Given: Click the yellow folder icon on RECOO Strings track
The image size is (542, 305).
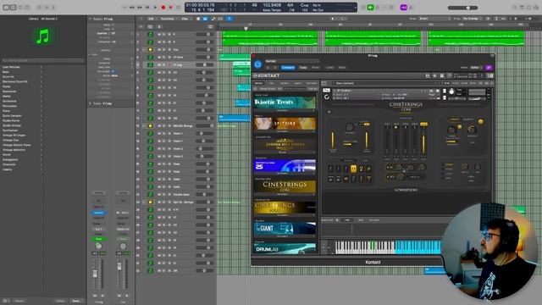Looking at the screenshot, I should (x=151, y=126).
